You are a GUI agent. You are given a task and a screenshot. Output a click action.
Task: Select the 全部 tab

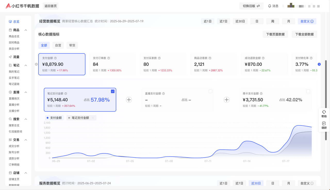coord(44,45)
